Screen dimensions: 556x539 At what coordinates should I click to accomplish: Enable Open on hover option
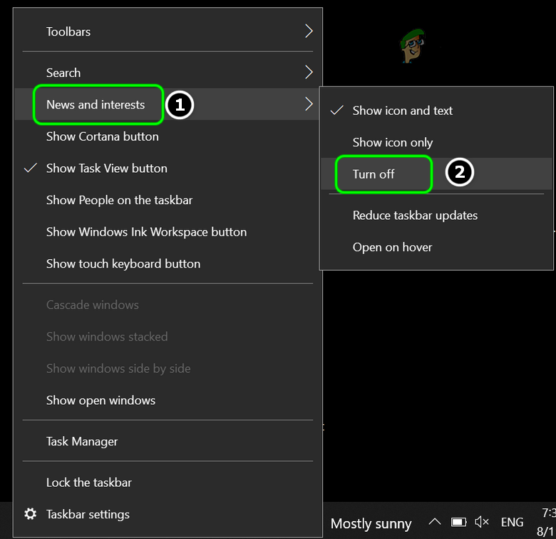(392, 247)
